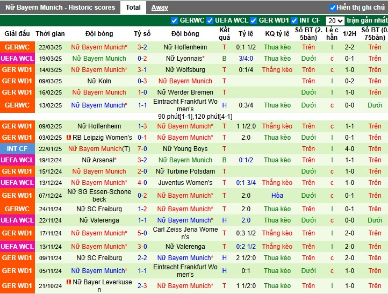The width and height of the screenshot is (388, 294).
Task: Click odds 0:2 1/2 on 13/11/24
Action: click(x=246, y=247)
